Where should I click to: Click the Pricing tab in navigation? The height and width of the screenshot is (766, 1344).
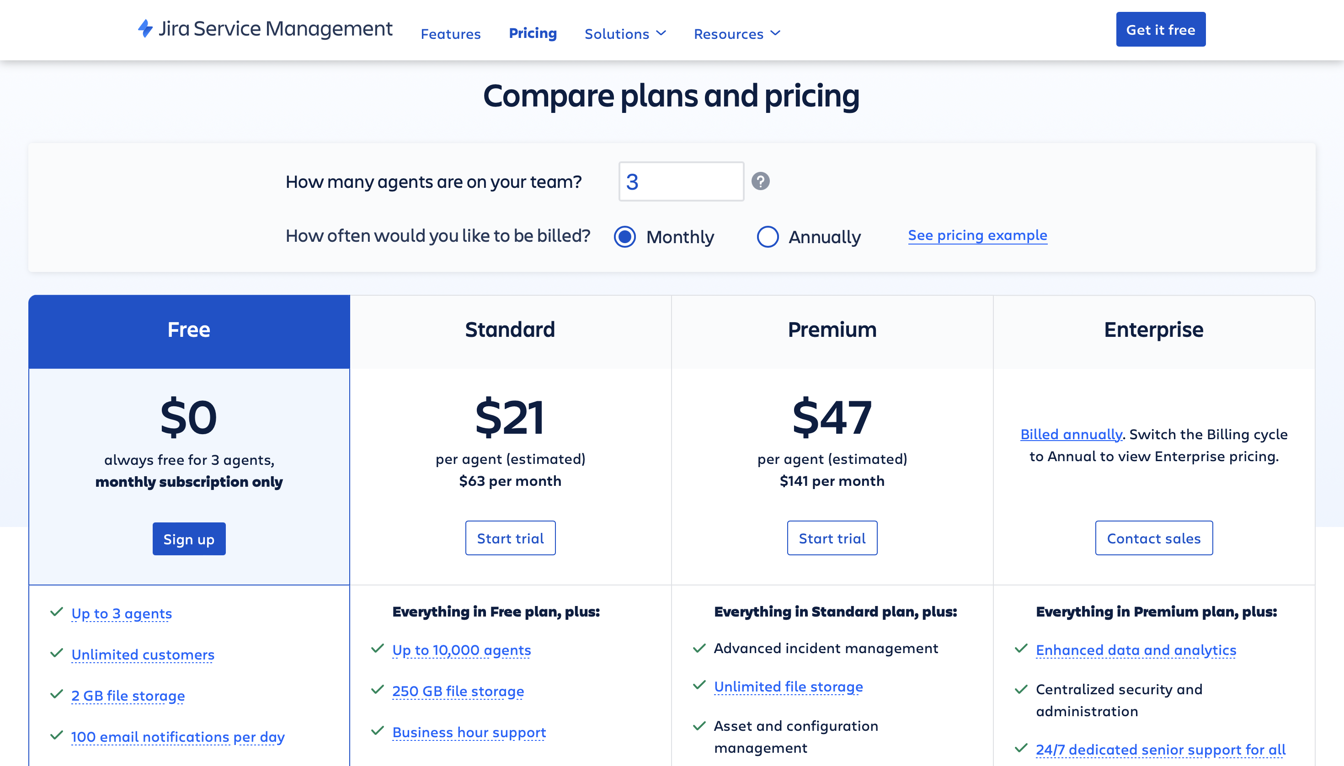(533, 32)
